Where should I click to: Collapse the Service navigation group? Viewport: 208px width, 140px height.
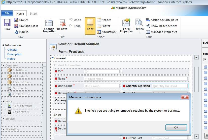(x=4, y=118)
